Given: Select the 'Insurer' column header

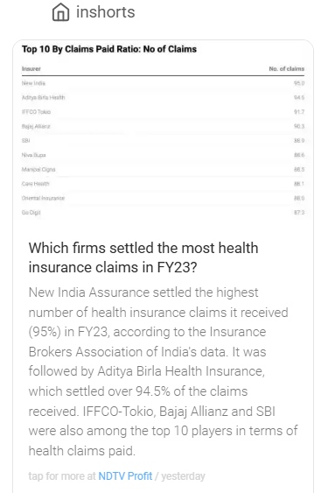Looking at the screenshot, I should (x=31, y=69).
